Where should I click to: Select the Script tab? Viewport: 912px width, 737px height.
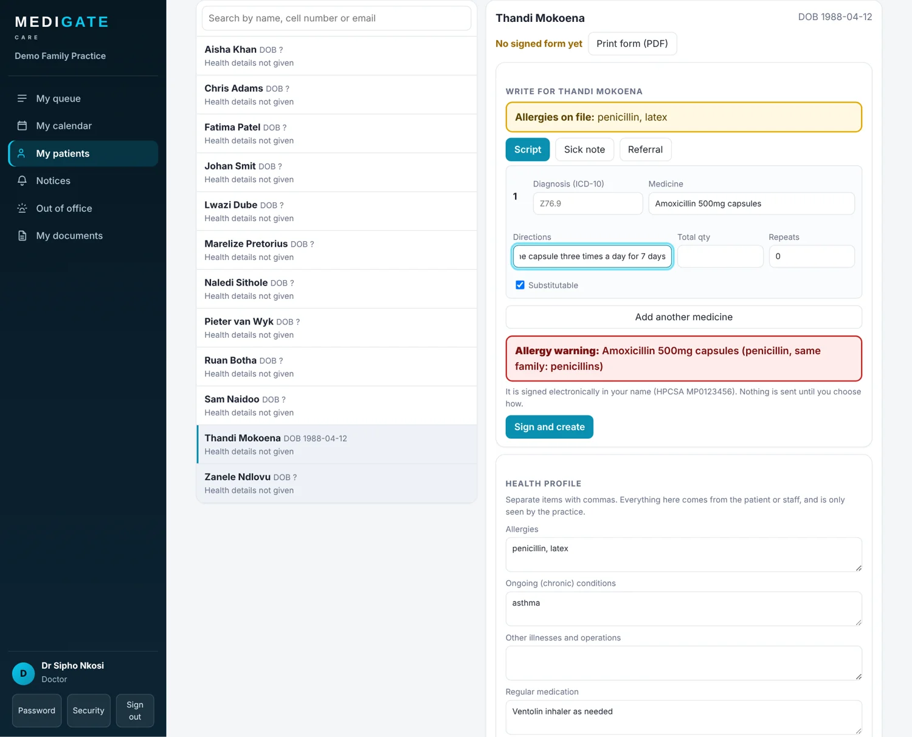(x=527, y=149)
